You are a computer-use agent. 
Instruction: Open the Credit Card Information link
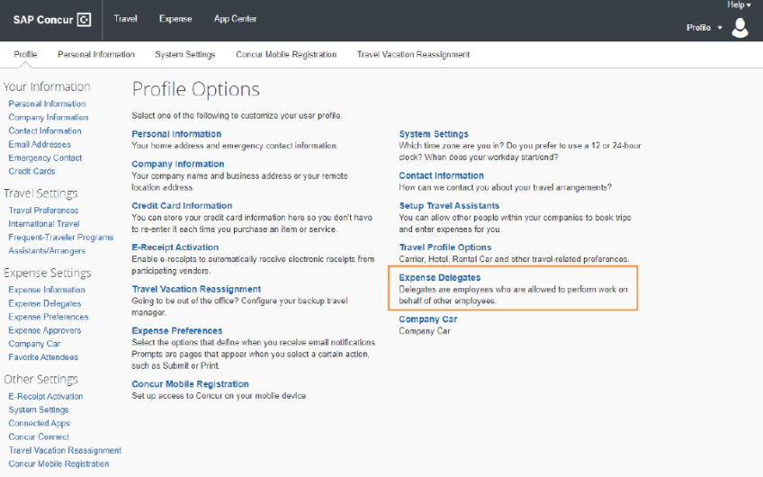[x=182, y=206]
